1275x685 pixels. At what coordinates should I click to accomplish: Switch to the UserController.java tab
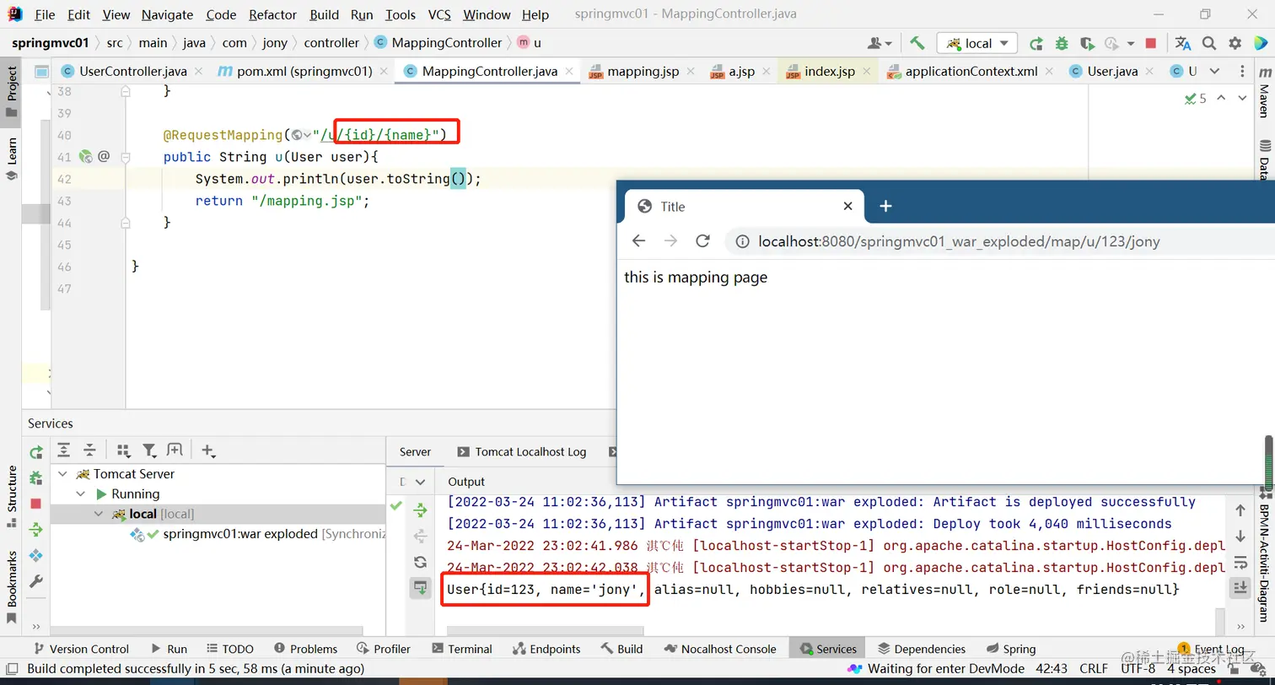point(133,71)
